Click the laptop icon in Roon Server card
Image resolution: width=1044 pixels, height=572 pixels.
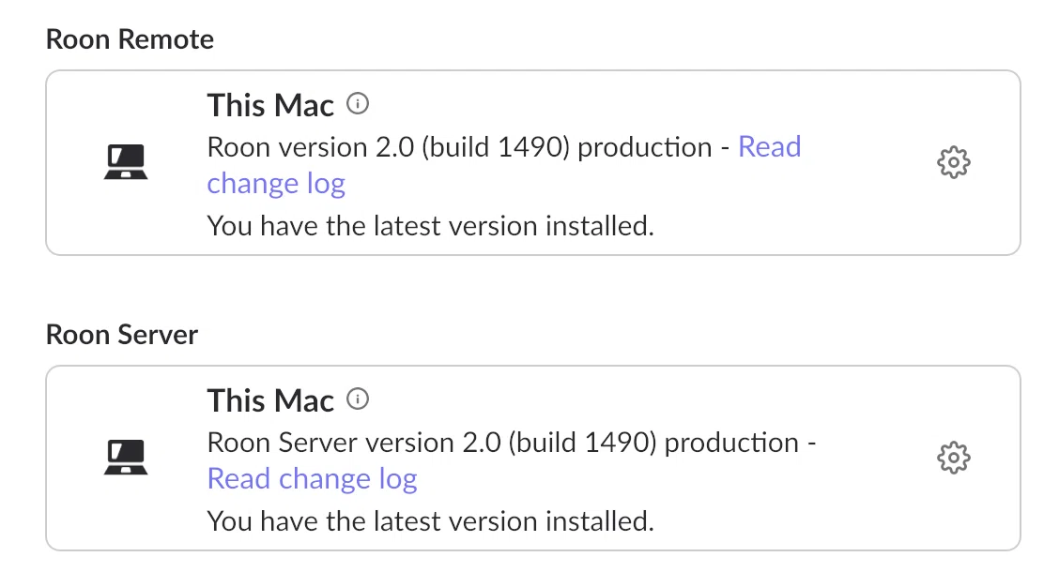[x=126, y=457]
